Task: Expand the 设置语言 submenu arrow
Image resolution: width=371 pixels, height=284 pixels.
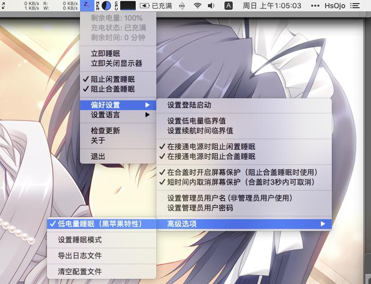Action: coord(148,115)
